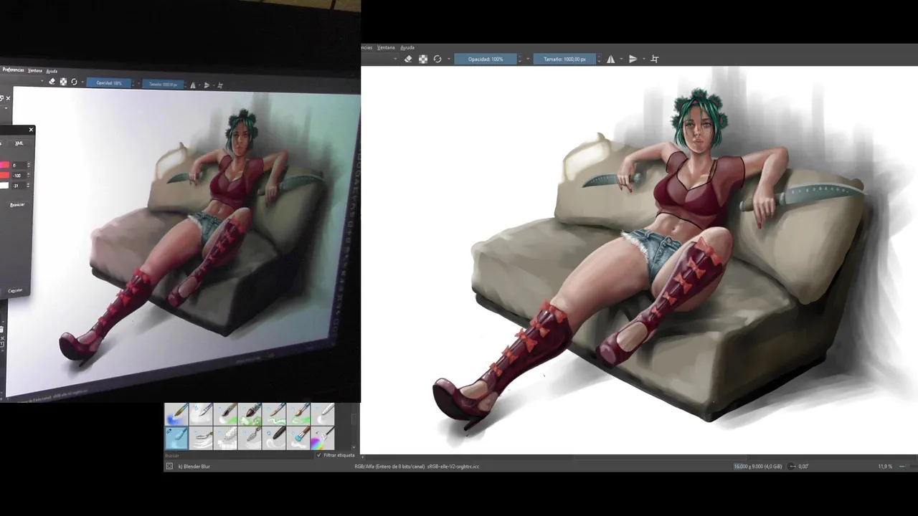
Task: Select brush preset with mottled green-white stroke
Action: (x=250, y=414)
